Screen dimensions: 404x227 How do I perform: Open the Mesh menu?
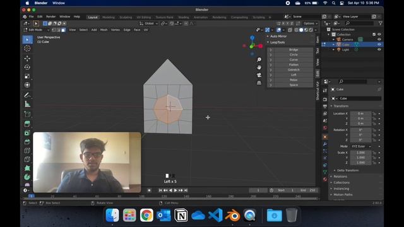[104, 30]
